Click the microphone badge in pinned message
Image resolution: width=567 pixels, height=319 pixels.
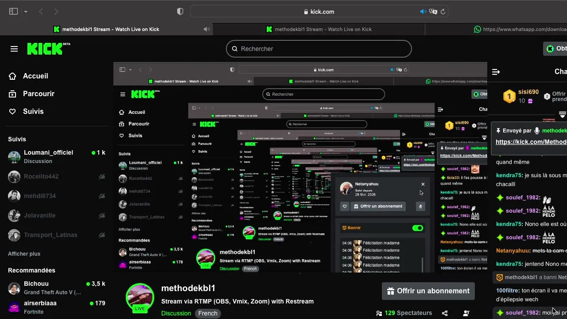[x=537, y=131]
